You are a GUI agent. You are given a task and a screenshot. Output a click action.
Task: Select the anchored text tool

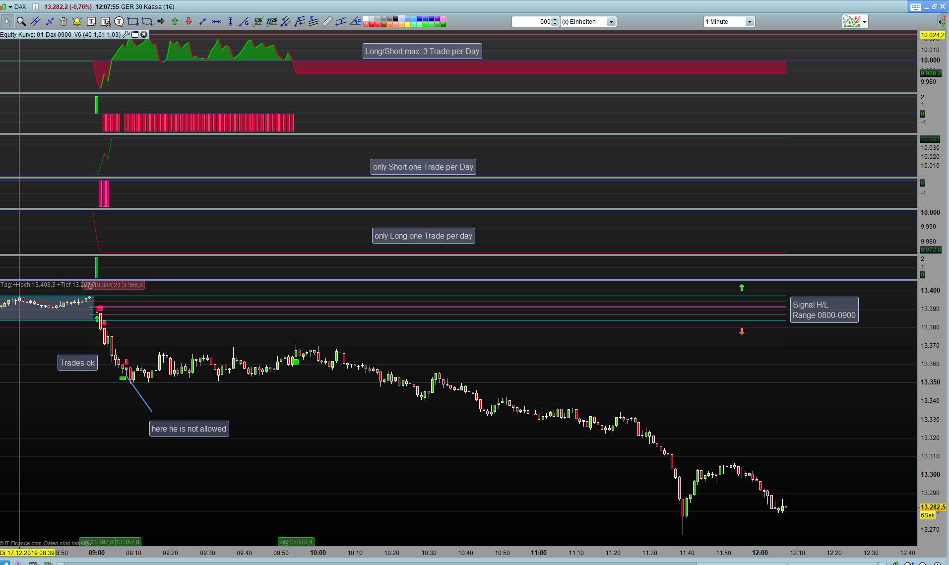(105, 21)
